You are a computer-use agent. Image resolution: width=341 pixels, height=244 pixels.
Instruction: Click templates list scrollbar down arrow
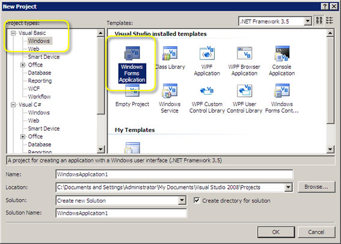click(330, 149)
